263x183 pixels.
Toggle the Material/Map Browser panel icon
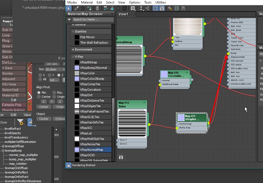156,8
